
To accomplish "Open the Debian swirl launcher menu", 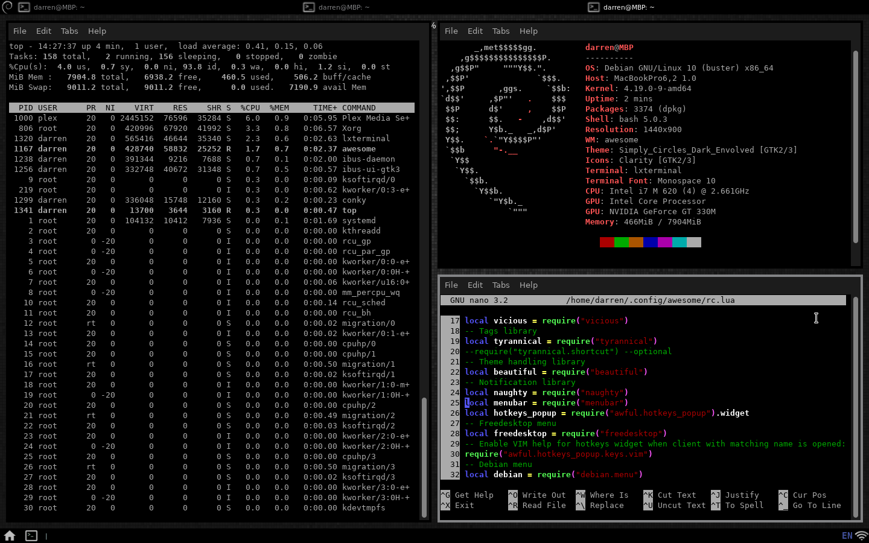I will tap(7, 7).
